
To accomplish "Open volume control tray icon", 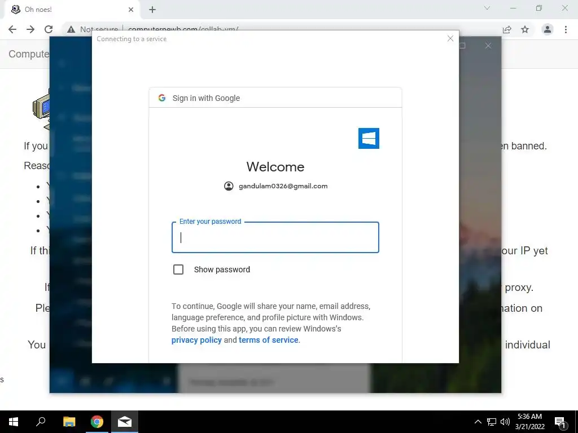I will 505,422.
